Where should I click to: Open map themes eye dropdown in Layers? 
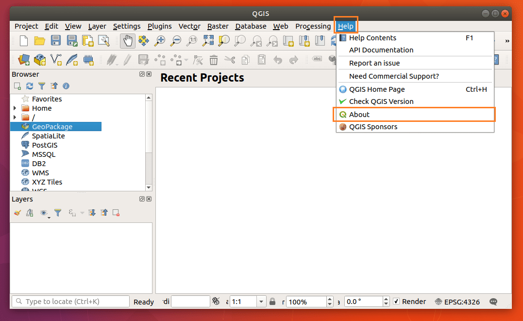[45, 213]
